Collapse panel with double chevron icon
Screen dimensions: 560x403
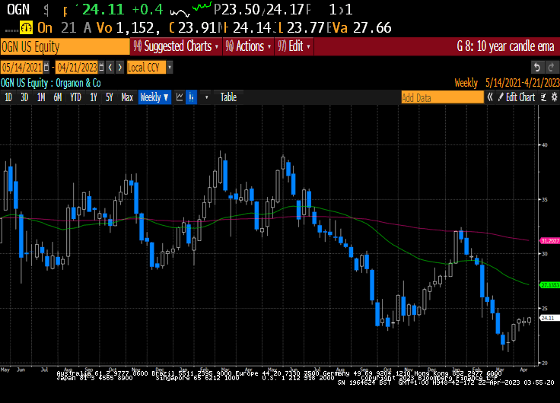(490, 97)
